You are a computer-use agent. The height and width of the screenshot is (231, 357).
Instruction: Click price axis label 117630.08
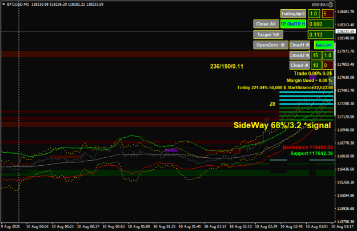pyautogui.click(x=346, y=77)
